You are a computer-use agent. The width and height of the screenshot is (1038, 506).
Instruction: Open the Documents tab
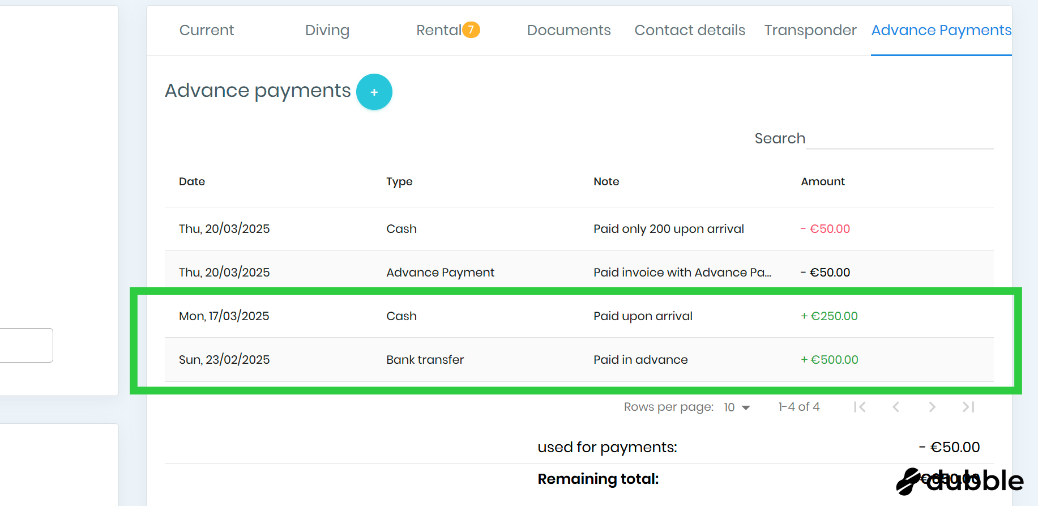[569, 30]
